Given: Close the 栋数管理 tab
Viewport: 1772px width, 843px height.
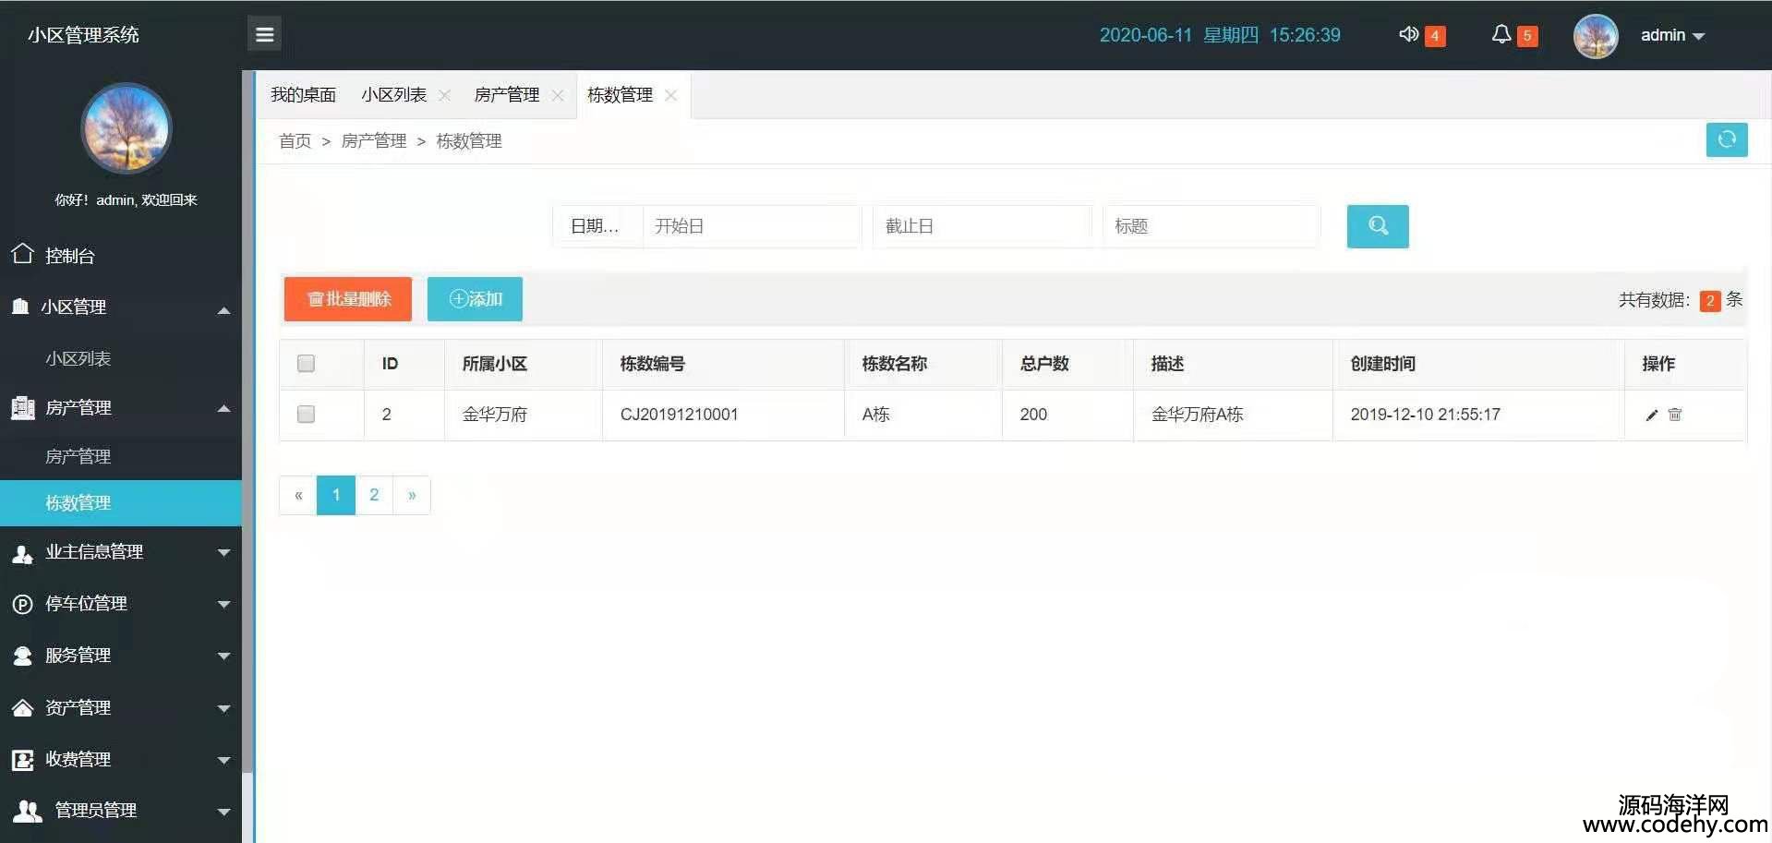Looking at the screenshot, I should (671, 95).
